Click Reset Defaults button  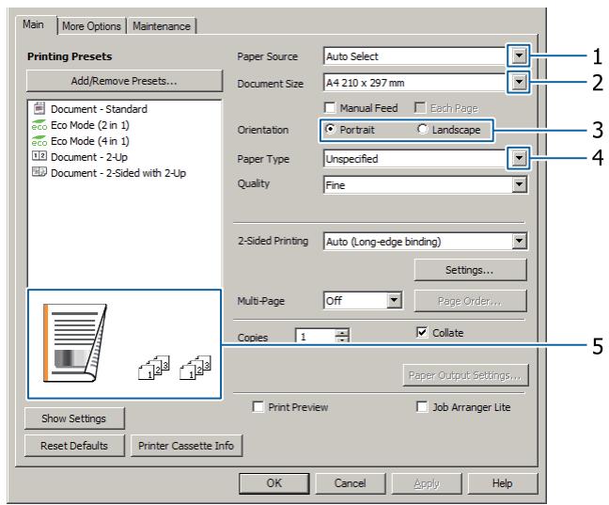pyautogui.click(x=74, y=446)
